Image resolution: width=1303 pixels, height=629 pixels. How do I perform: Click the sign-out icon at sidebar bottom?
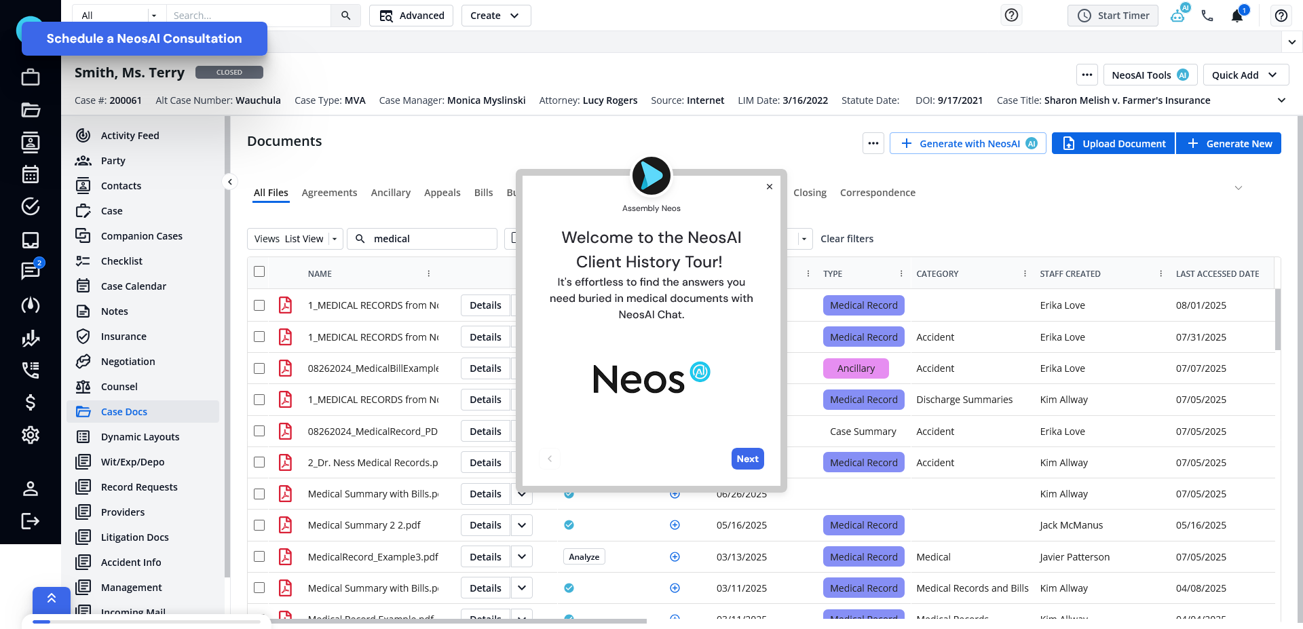pyautogui.click(x=31, y=521)
